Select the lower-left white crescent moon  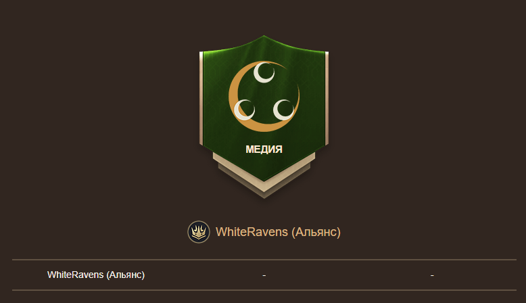point(244,110)
